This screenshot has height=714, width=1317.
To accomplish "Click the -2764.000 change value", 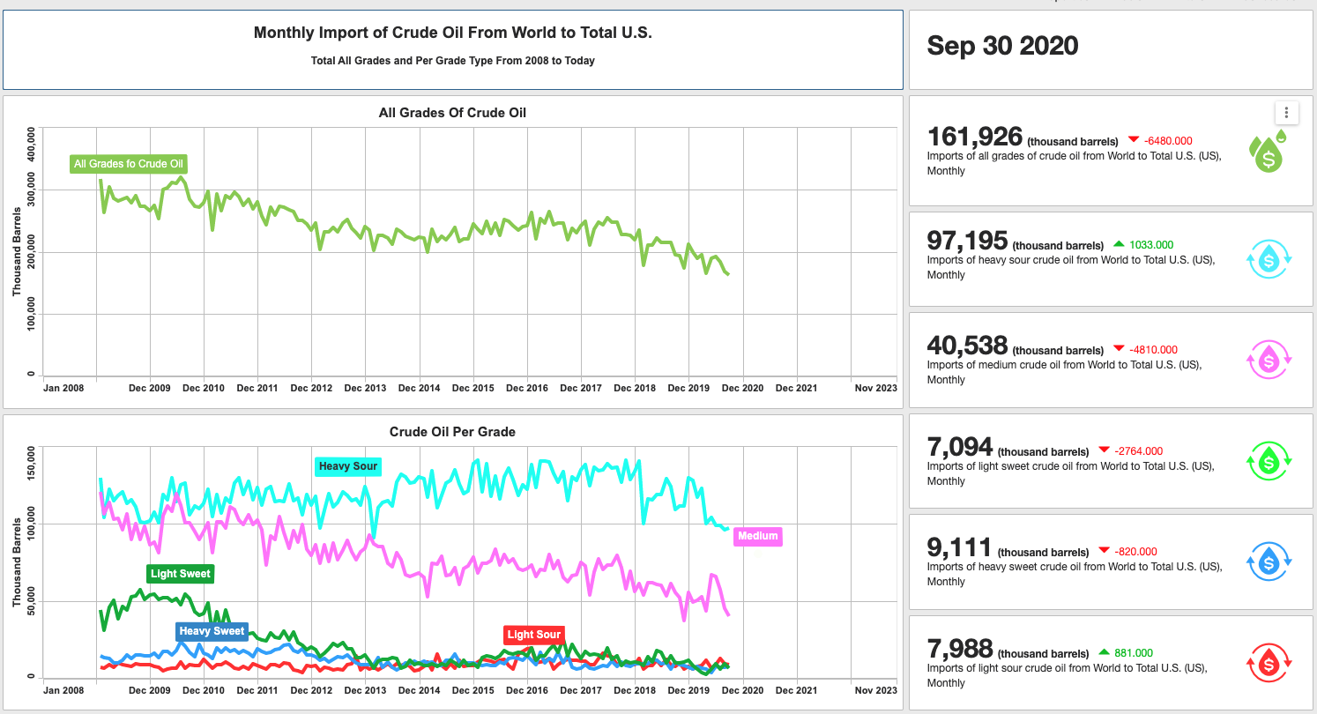I will click(x=1139, y=450).
